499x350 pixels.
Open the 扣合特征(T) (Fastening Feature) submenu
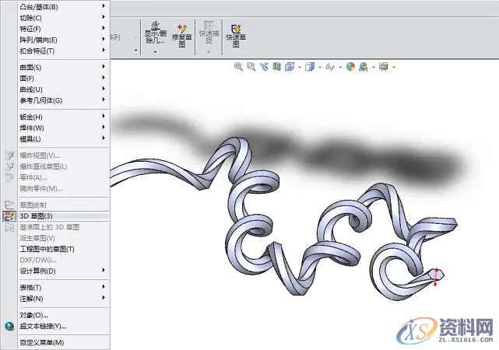pos(63,51)
